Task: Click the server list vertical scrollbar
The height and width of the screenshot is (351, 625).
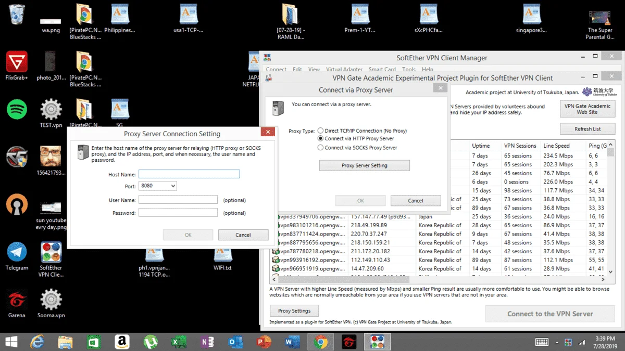Action: point(611,208)
